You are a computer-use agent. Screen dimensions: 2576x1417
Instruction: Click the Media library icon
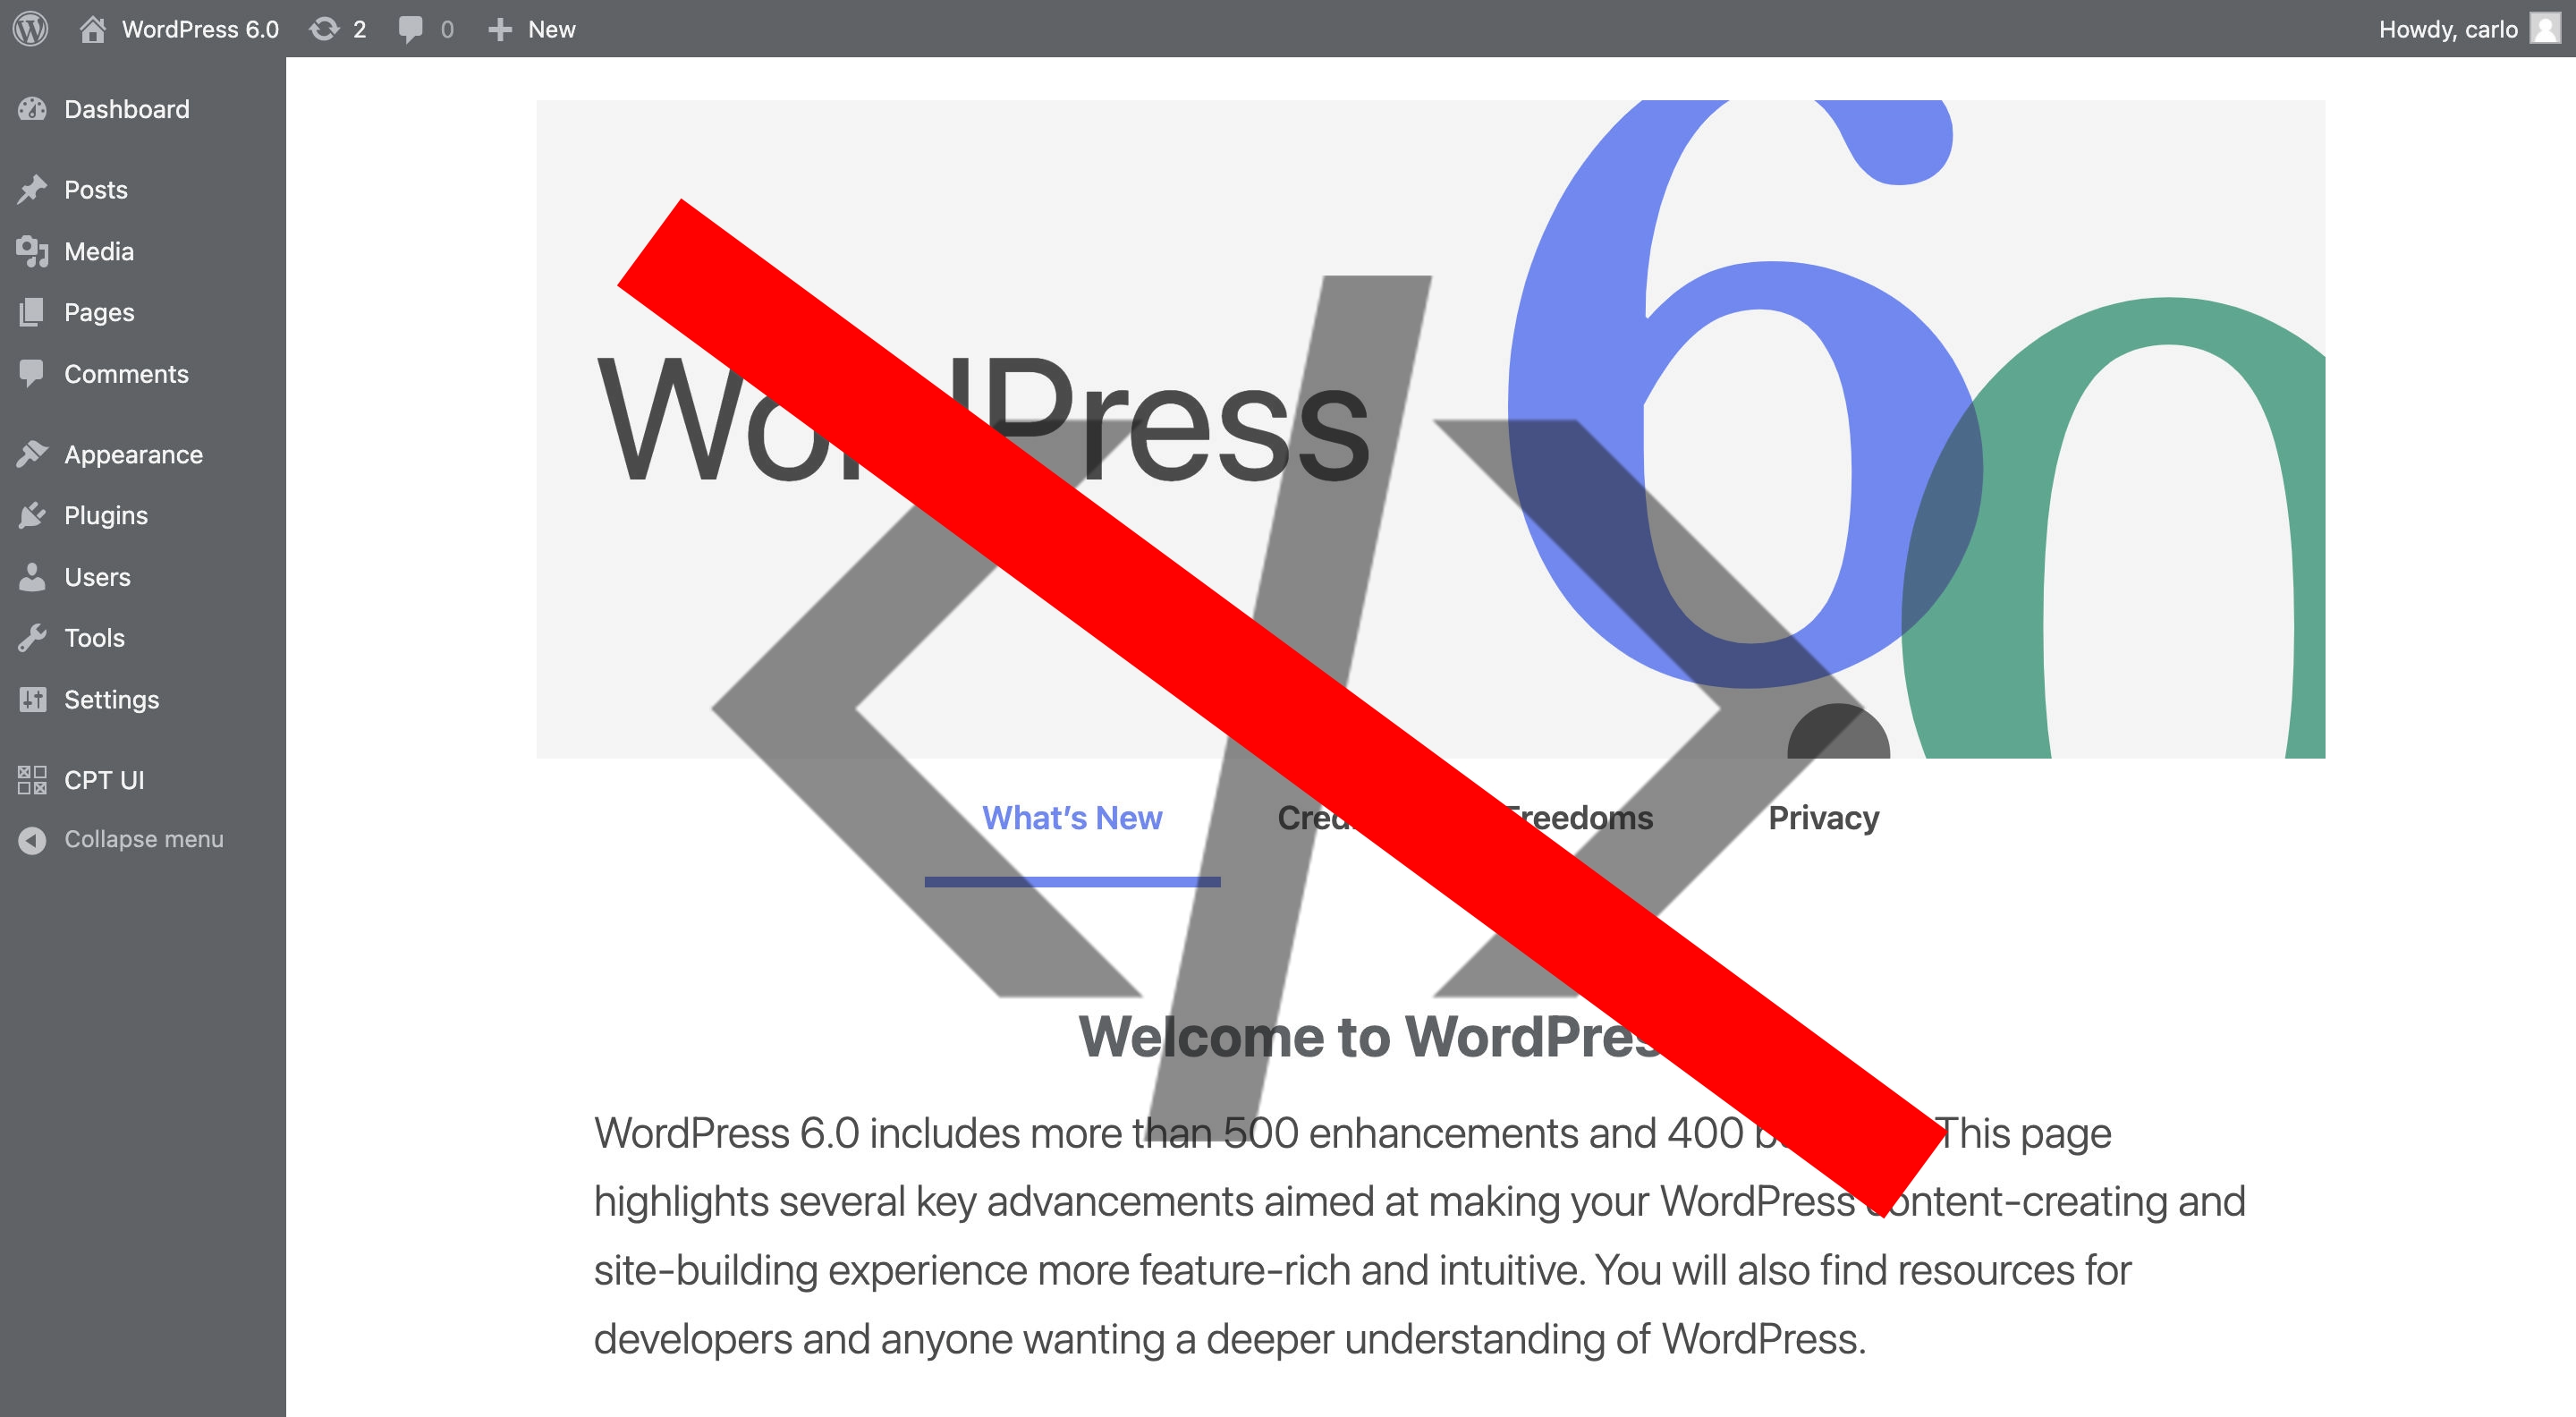click(32, 251)
